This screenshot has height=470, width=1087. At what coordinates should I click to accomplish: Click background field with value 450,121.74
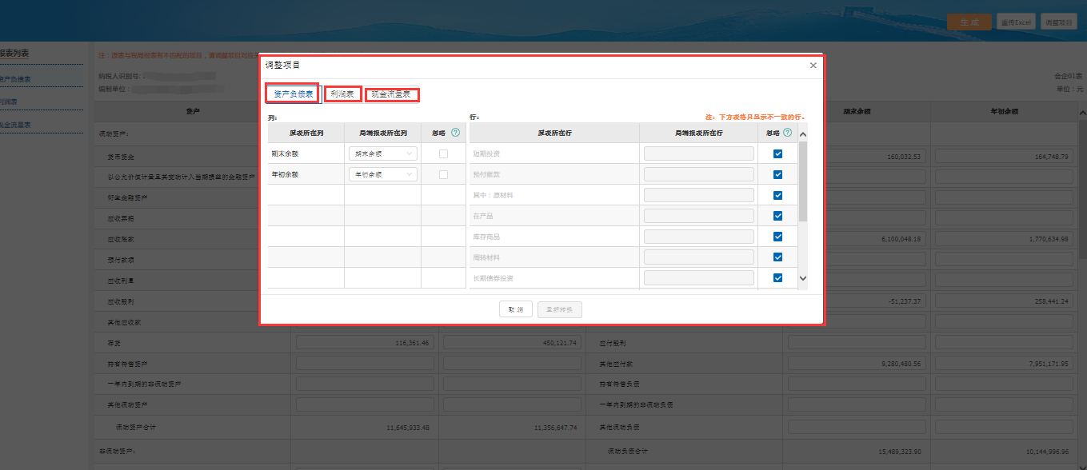(x=512, y=343)
